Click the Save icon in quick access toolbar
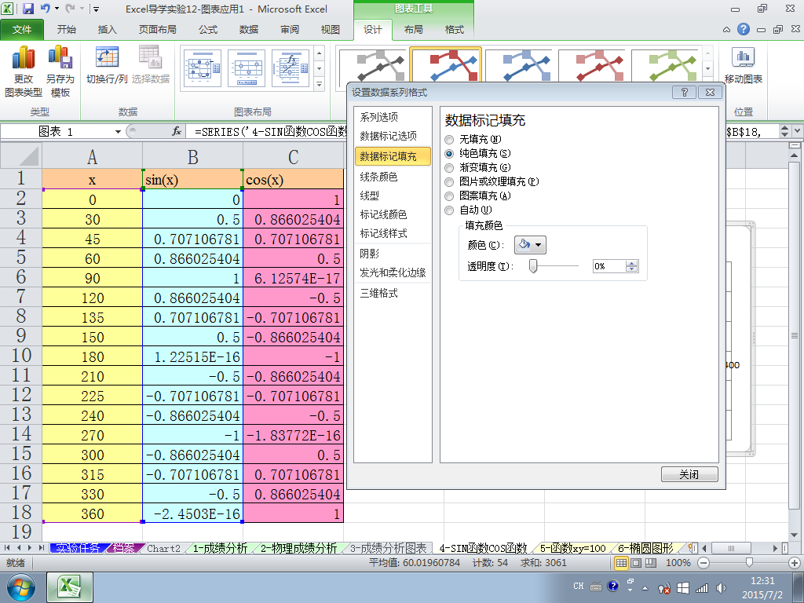 (27, 9)
